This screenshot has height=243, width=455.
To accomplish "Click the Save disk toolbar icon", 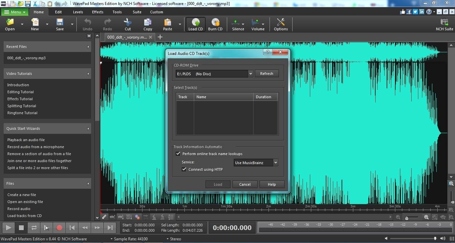I will click(60, 22).
